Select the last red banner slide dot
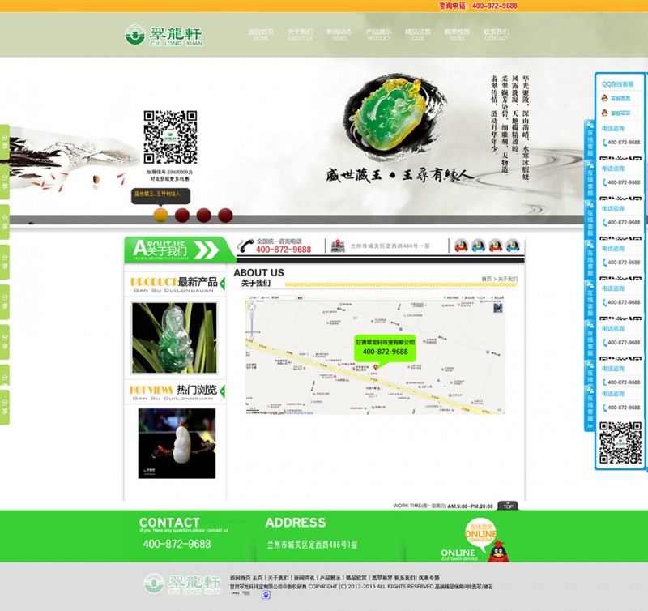 225,216
